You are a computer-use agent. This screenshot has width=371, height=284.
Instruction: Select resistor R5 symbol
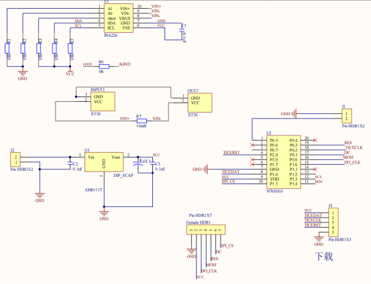pyautogui.click(x=70, y=48)
